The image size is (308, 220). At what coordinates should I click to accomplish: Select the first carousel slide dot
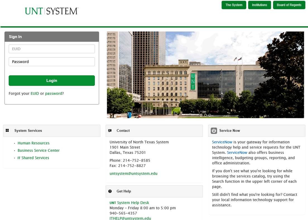201,115
